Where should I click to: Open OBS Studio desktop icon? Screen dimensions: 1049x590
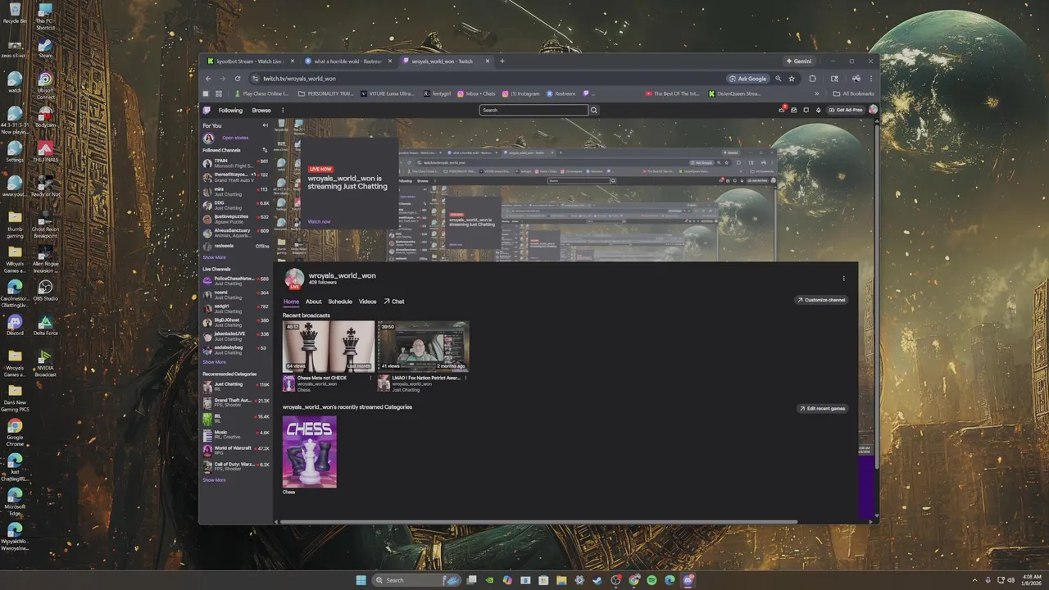point(45,290)
